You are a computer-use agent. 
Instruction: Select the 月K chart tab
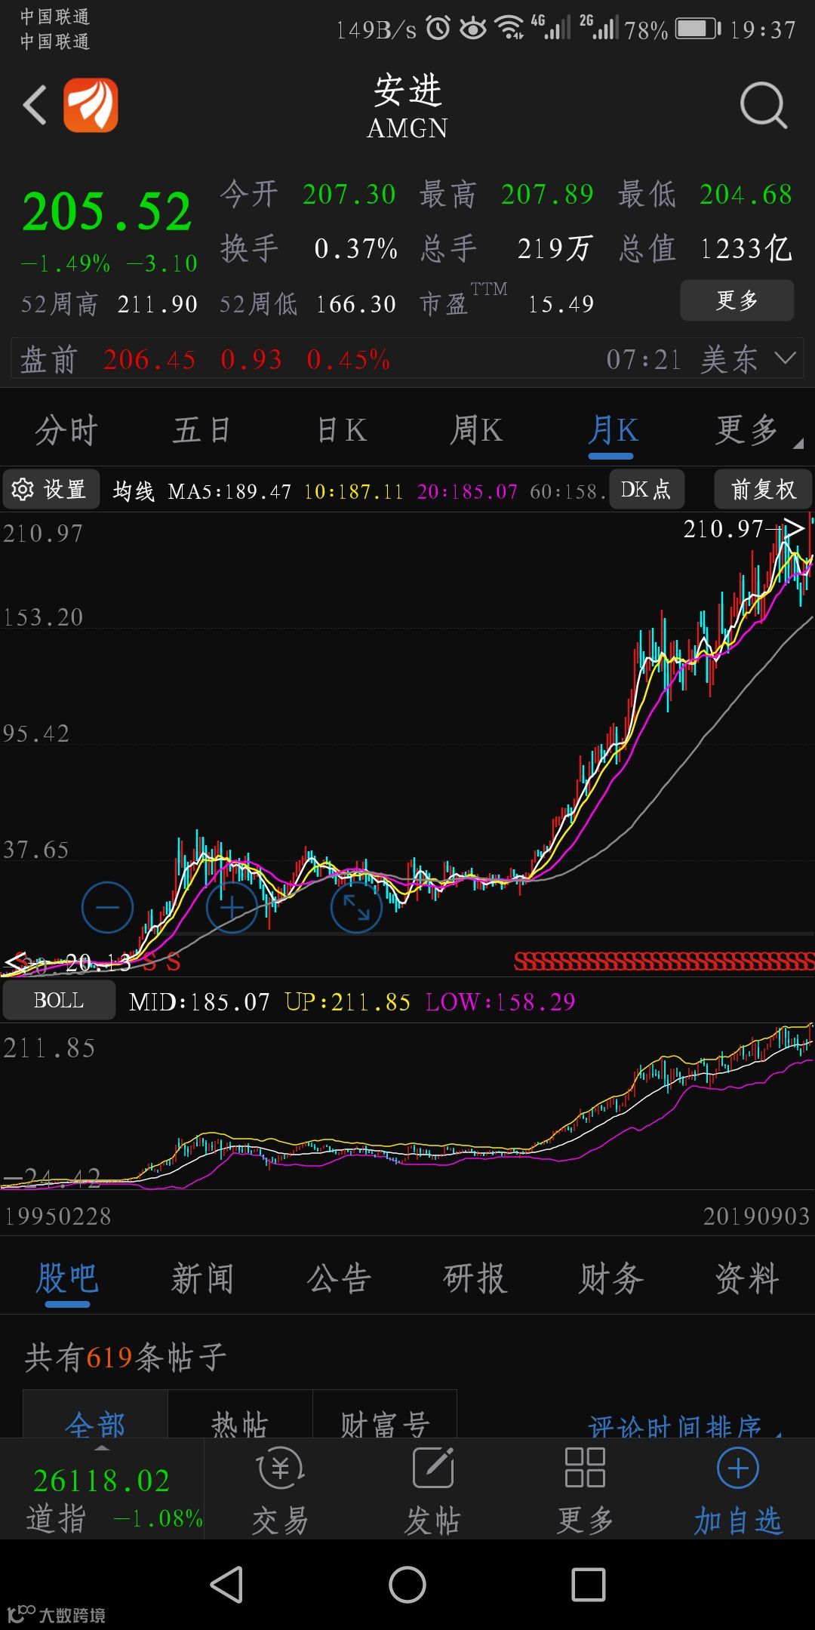coord(612,431)
